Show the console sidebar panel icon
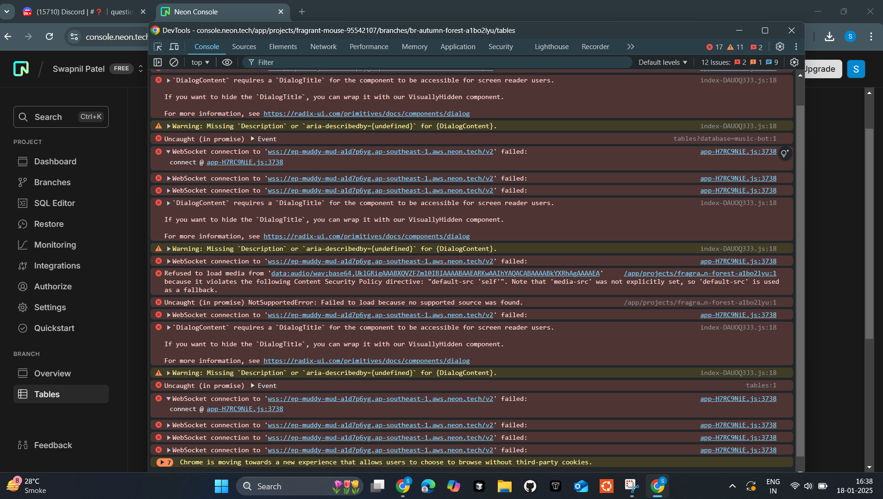 (158, 62)
